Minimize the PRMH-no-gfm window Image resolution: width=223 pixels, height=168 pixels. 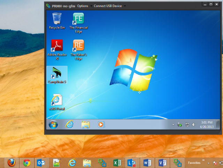coord(205,5)
